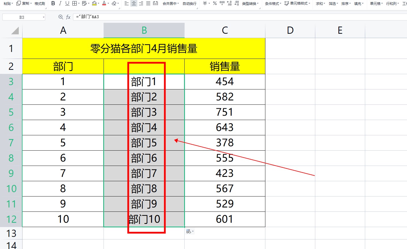Justify text alignment icon

(148, 3)
